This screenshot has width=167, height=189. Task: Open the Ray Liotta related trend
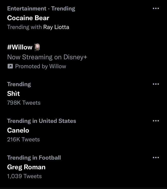(x=56, y=27)
